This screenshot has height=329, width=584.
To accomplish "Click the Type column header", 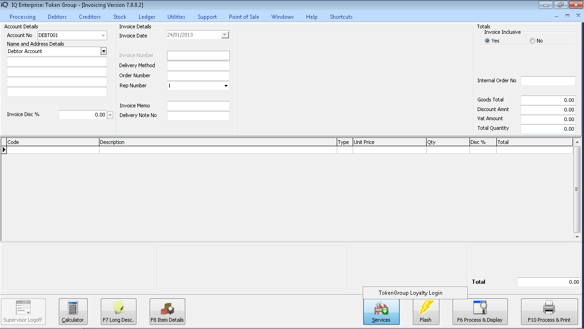I will point(345,142).
